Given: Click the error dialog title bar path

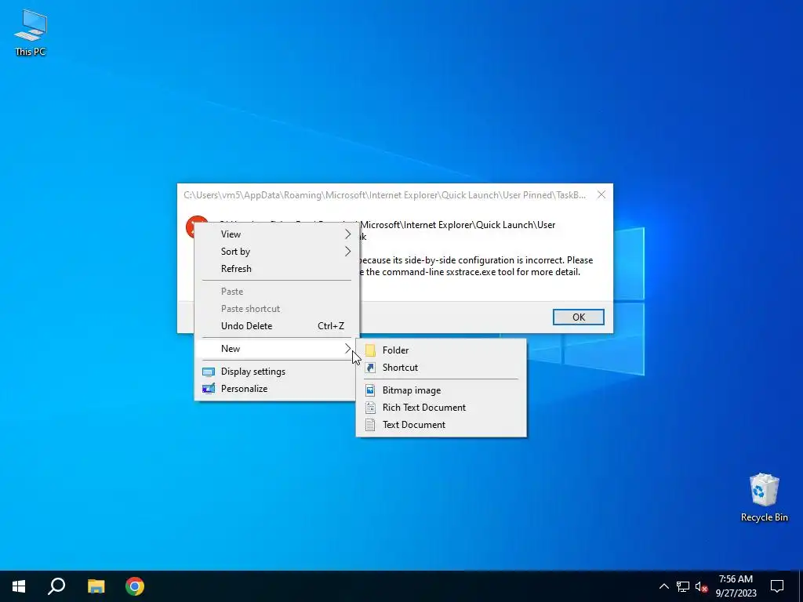Looking at the screenshot, I should coord(384,195).
